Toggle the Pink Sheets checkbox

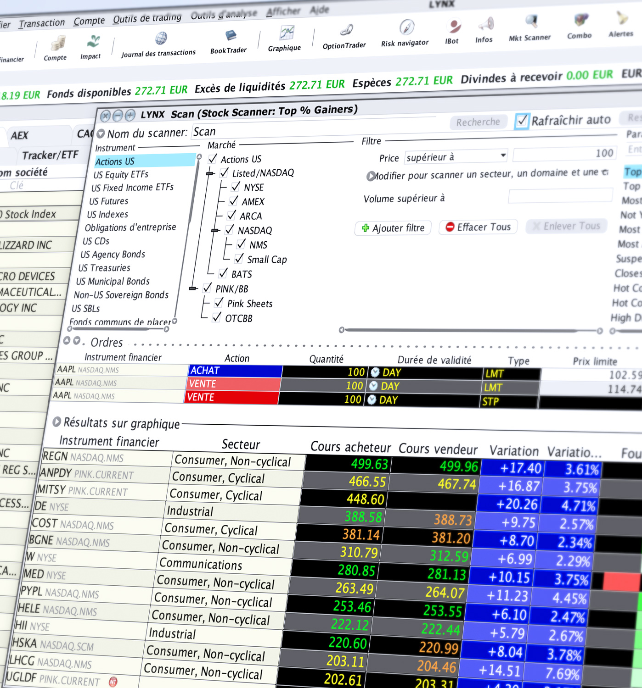pyautogui.click(x=219, y=303)
